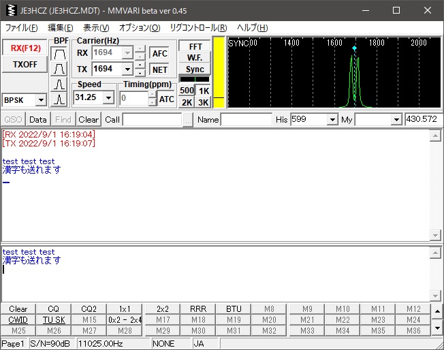
Task: Toggle the ATC timing button
Action: click(167, 99)
